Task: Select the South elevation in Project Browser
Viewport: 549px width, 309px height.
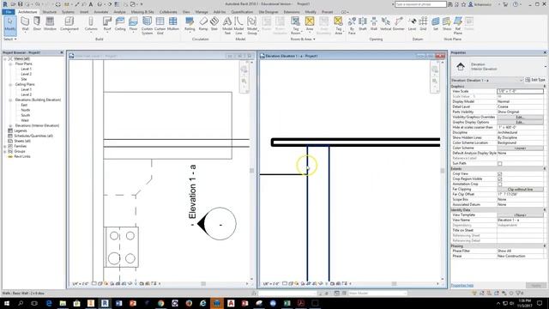Action: pyautogui.click(x=25, y=115)
